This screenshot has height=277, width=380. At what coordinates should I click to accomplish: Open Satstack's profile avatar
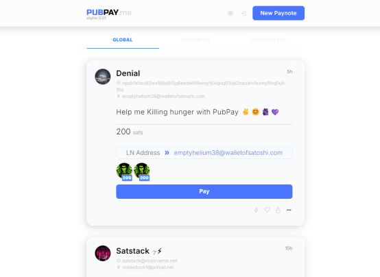click(x=103, y=253)
